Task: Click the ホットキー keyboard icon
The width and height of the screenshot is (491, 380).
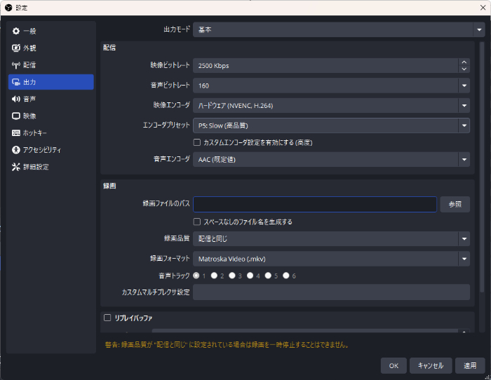Action: [16, 133]
